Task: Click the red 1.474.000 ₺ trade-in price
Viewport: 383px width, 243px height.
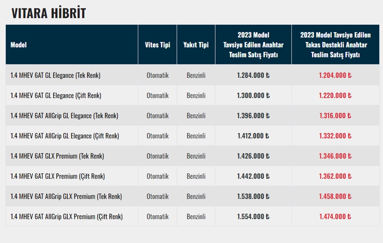Action: coord(335,217)
